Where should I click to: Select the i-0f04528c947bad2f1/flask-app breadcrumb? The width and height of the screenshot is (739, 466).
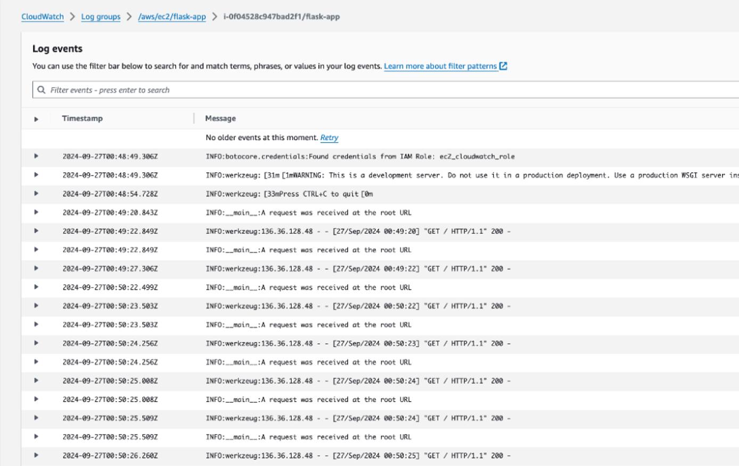(x=280, y=16)
